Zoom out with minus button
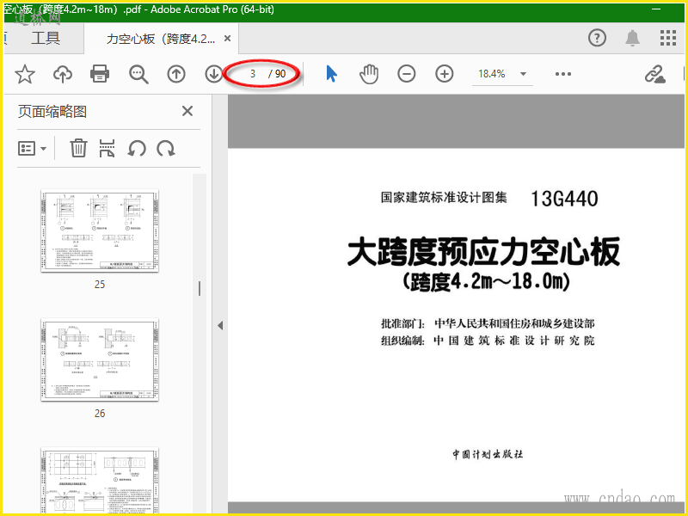The height and width of the screenshot is (516, 688). (x=407, y=74)
